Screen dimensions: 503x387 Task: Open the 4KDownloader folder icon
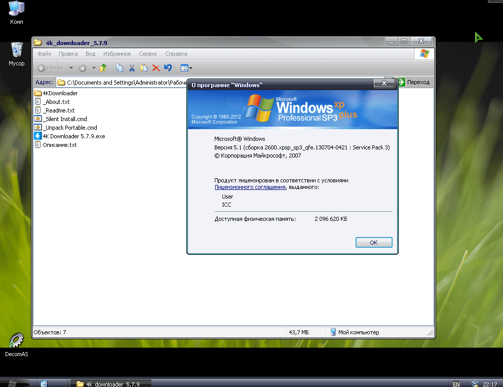[x=38, y=93]
